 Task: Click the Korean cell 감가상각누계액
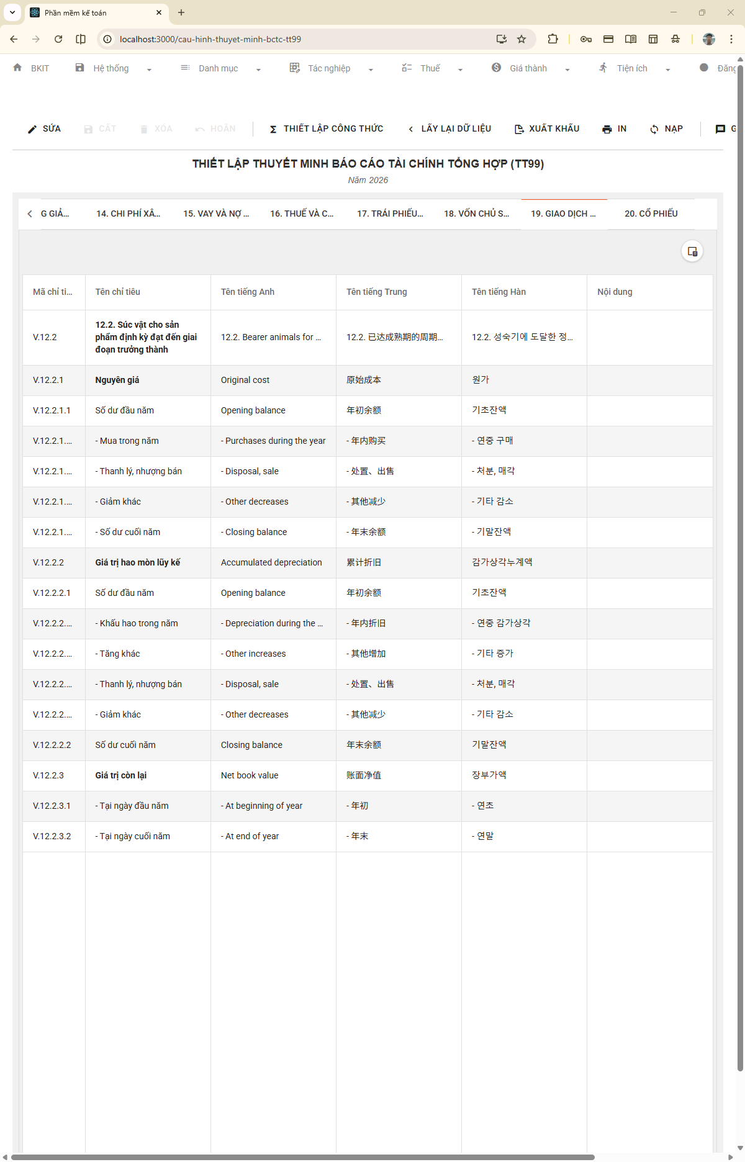(x=524, y=562)
